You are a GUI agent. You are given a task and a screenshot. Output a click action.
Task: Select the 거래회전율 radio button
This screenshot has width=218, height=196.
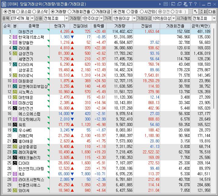pos(70,12)
